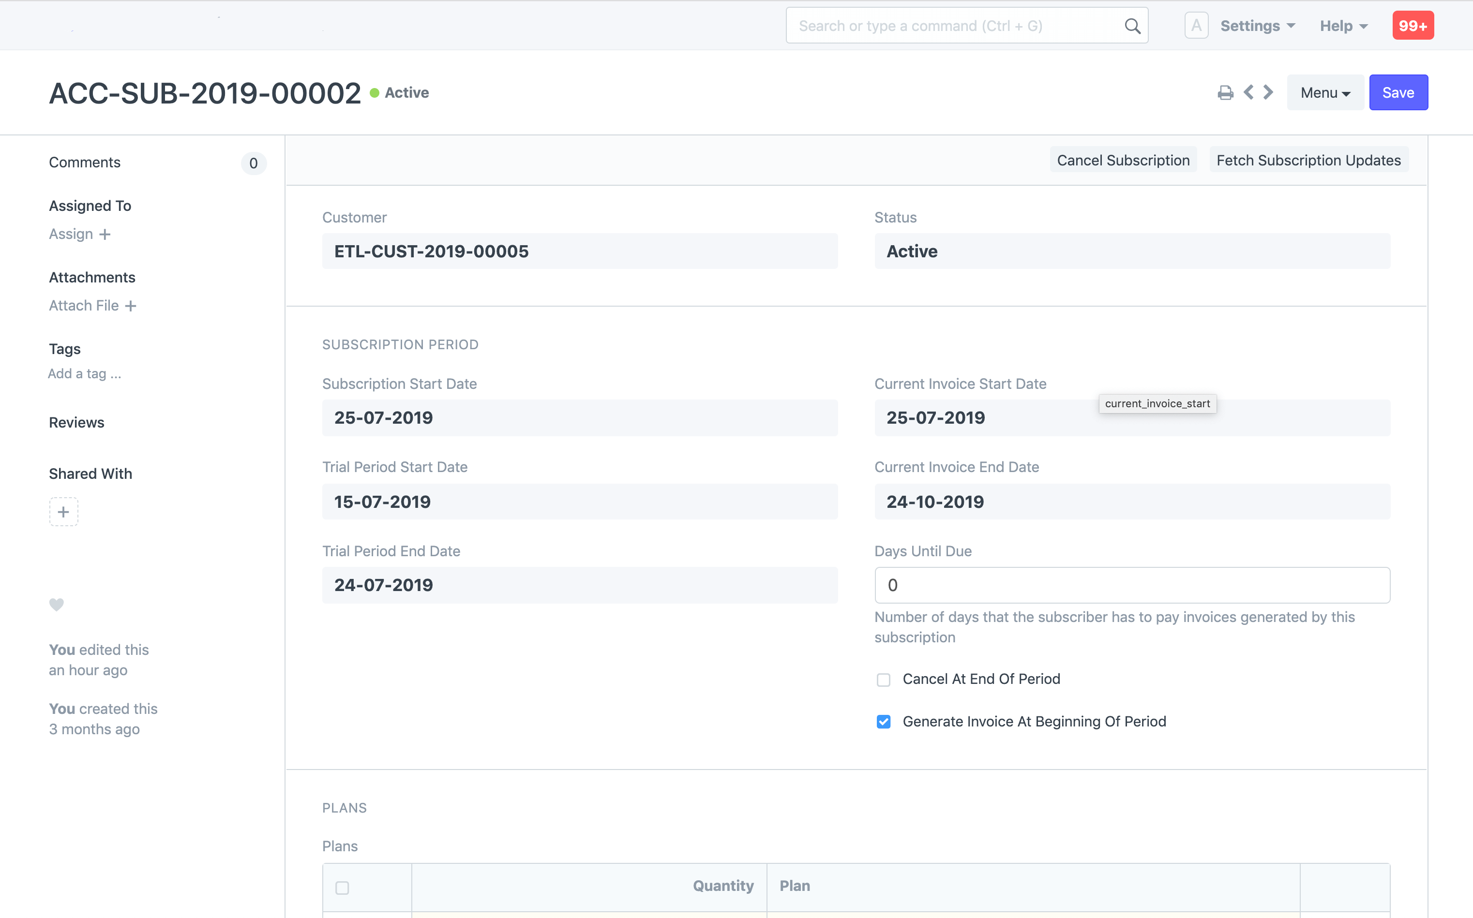
Task: Click the Shared With plus box
Action: tap(64, 512)
